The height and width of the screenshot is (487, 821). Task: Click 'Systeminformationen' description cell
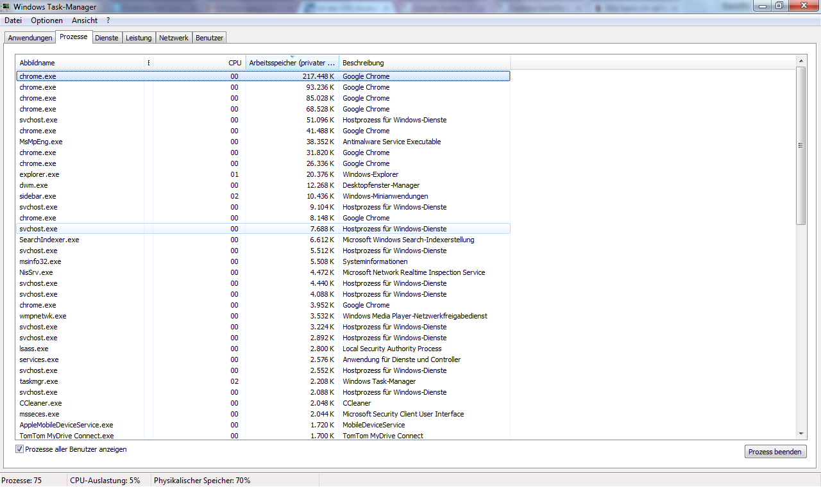click(375, 261)
